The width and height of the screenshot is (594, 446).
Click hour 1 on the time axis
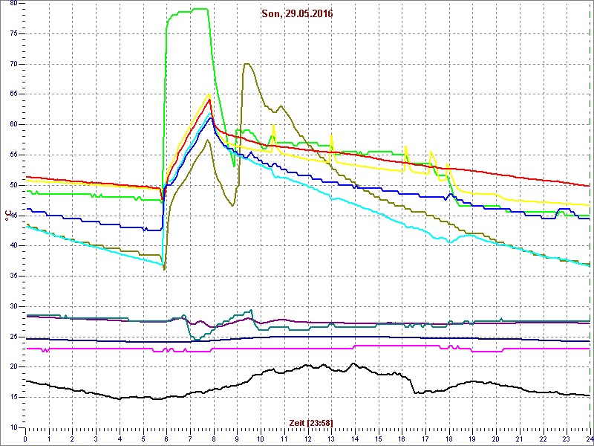click(x=49, y=438)
